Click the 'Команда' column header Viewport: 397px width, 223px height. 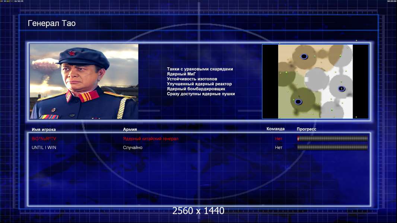(x=276, y=129)
